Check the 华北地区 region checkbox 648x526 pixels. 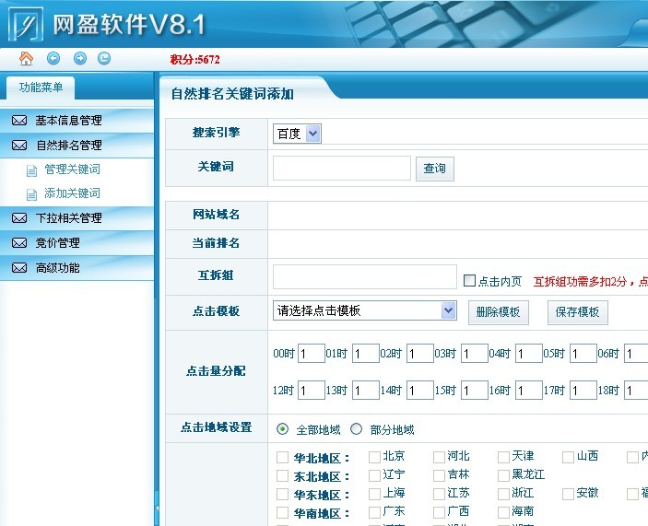click(282, 457)
